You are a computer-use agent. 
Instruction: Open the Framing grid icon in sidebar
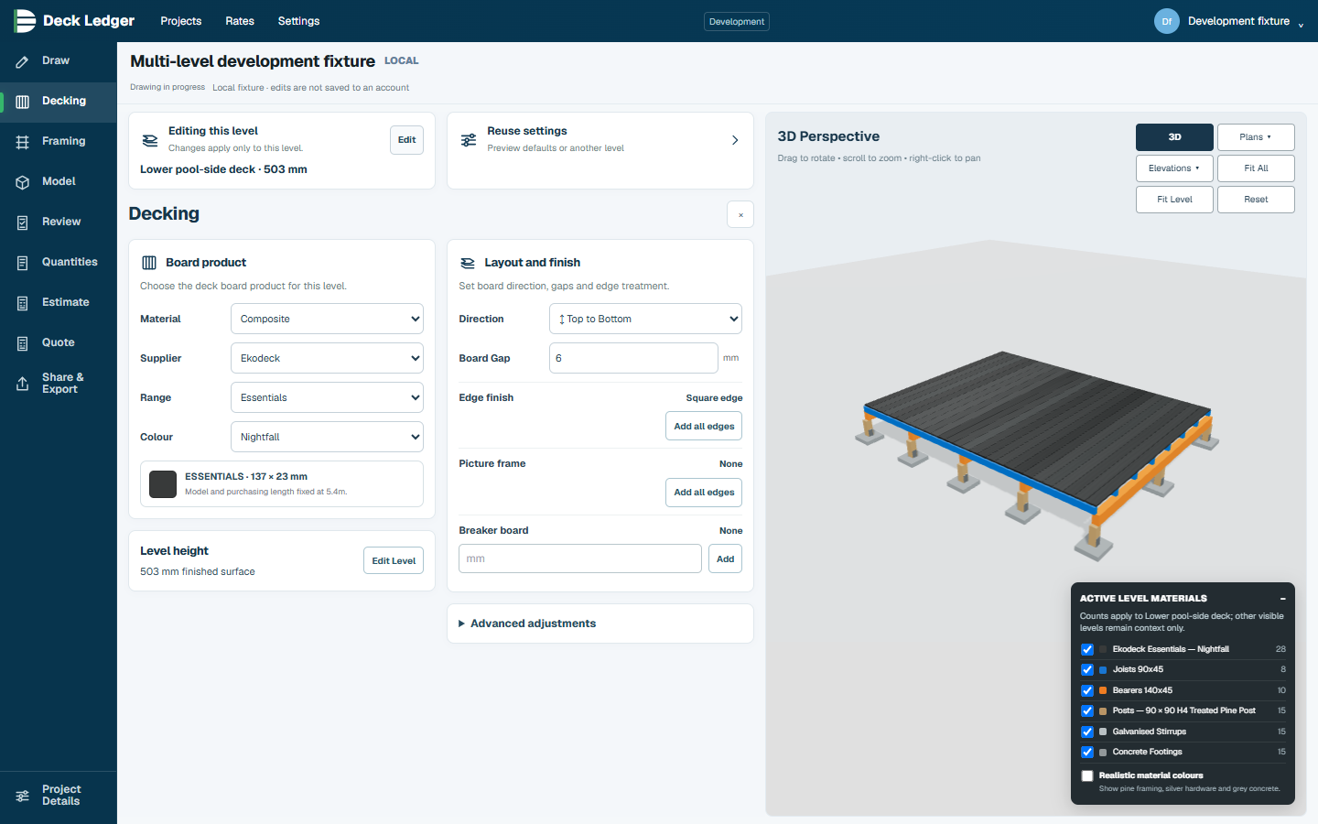23,142
